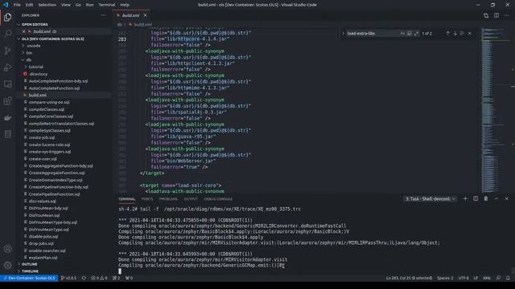Split the editor to the right
The width and height of the screenshot is (515, 289).
496,15
